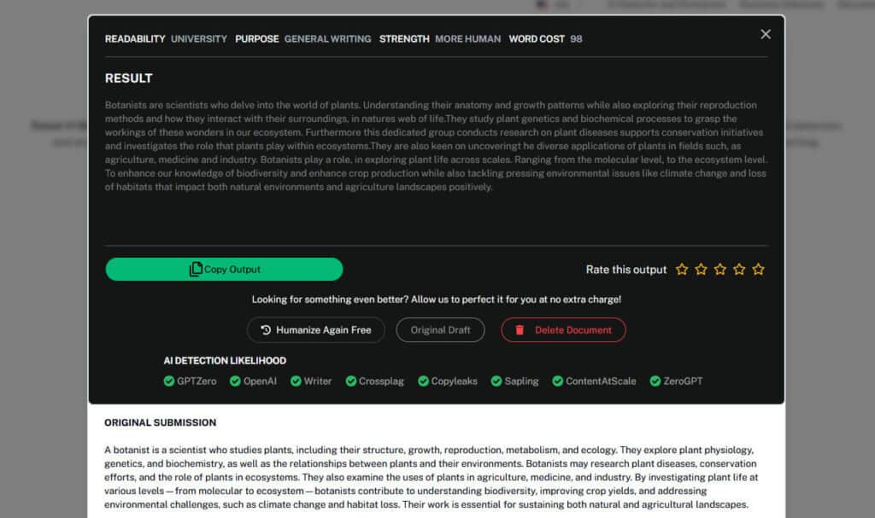Open the Original Draft
The width and height of the screenshot is (875, 518).
[x=440, y=330]
